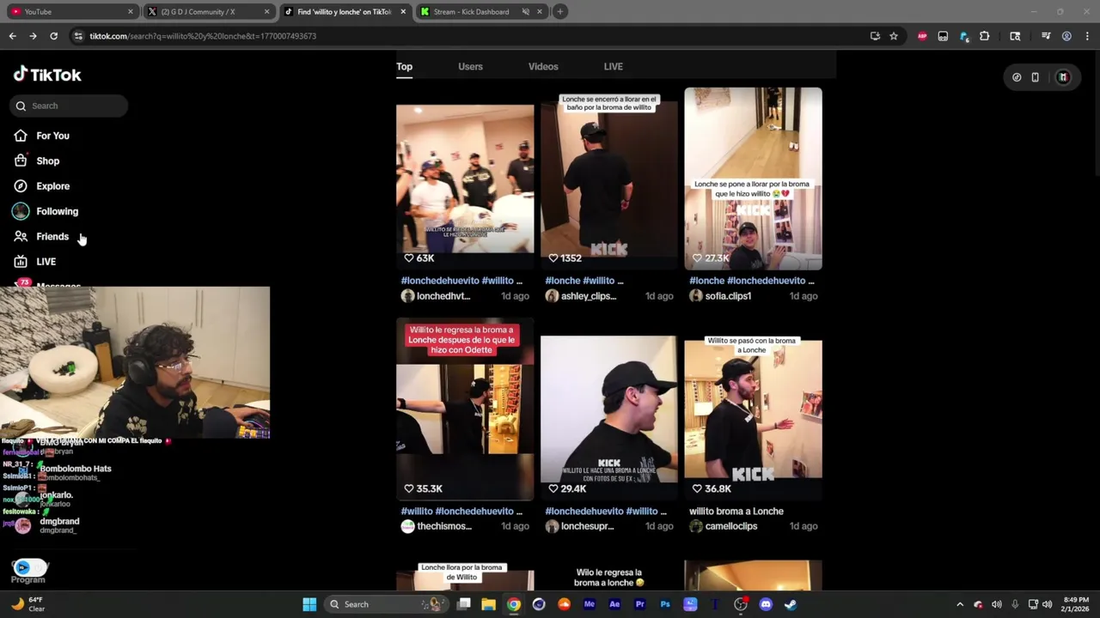Open the video thumbnail with 1352 likes

(608, 179)
